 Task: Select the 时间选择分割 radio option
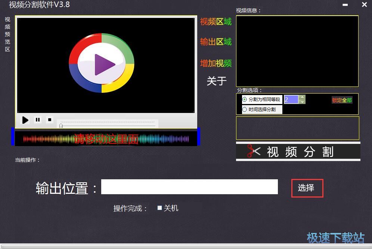click(x=245, y=110)
